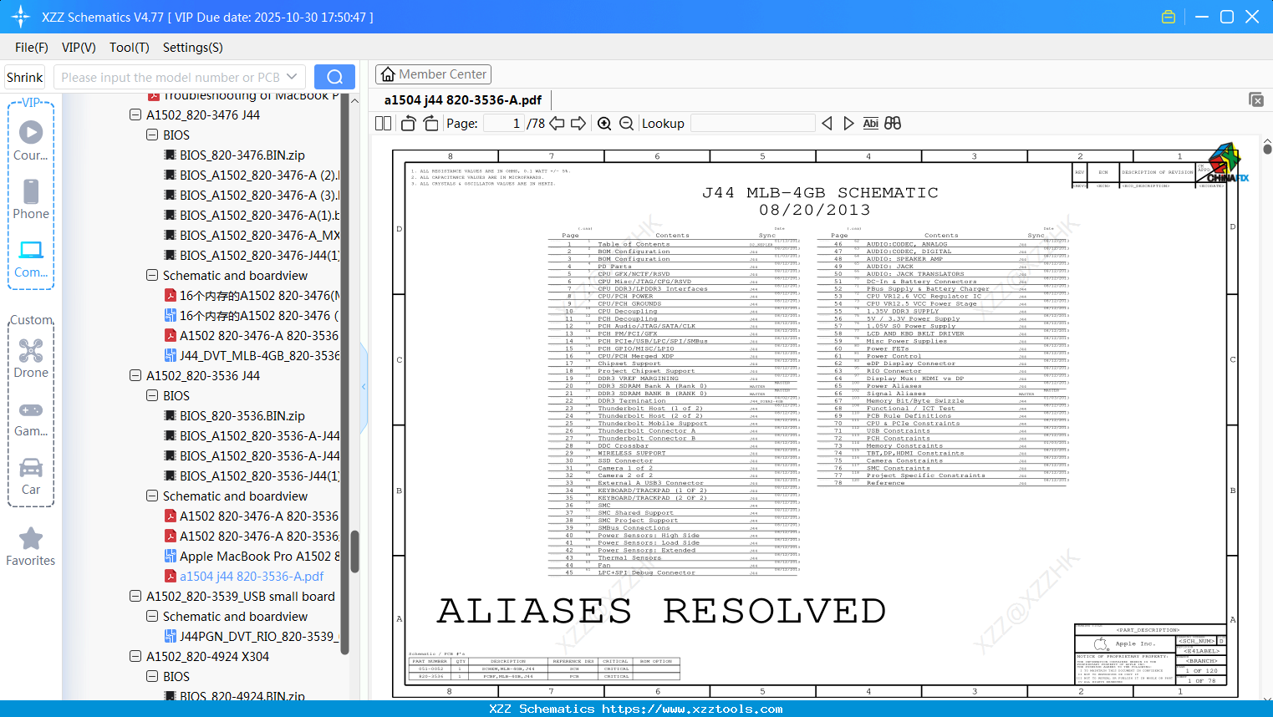The height and width of the screenshot is (717, 1273).
Task: Collapse the left panel using splitter handle
Action: pos(364,386)
